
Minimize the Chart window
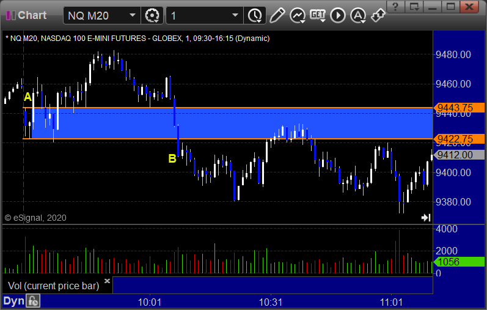433,6
